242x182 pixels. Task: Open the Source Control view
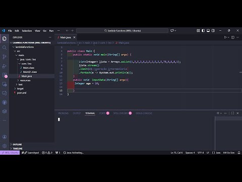tap(5, 57)
